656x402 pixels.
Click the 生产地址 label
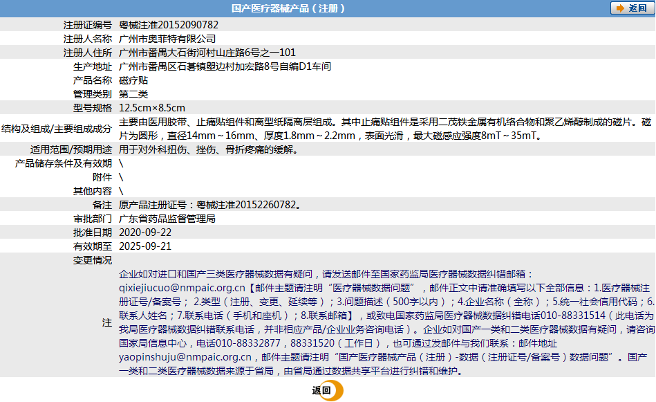[x=93, y=66]
